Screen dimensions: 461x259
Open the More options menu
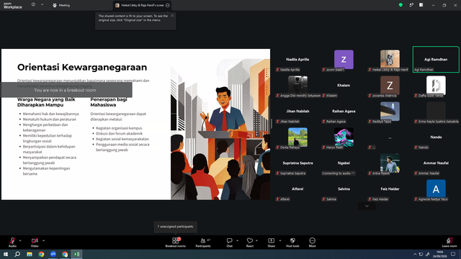tap(312, 242)
